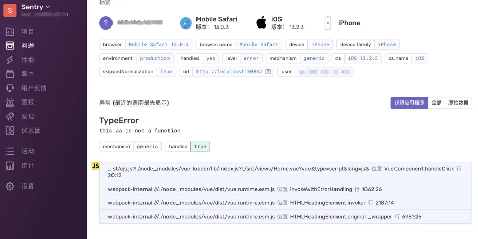Click the os.name tag value iOS
This screenshot has height=239, width=478.
coord(420,58)
